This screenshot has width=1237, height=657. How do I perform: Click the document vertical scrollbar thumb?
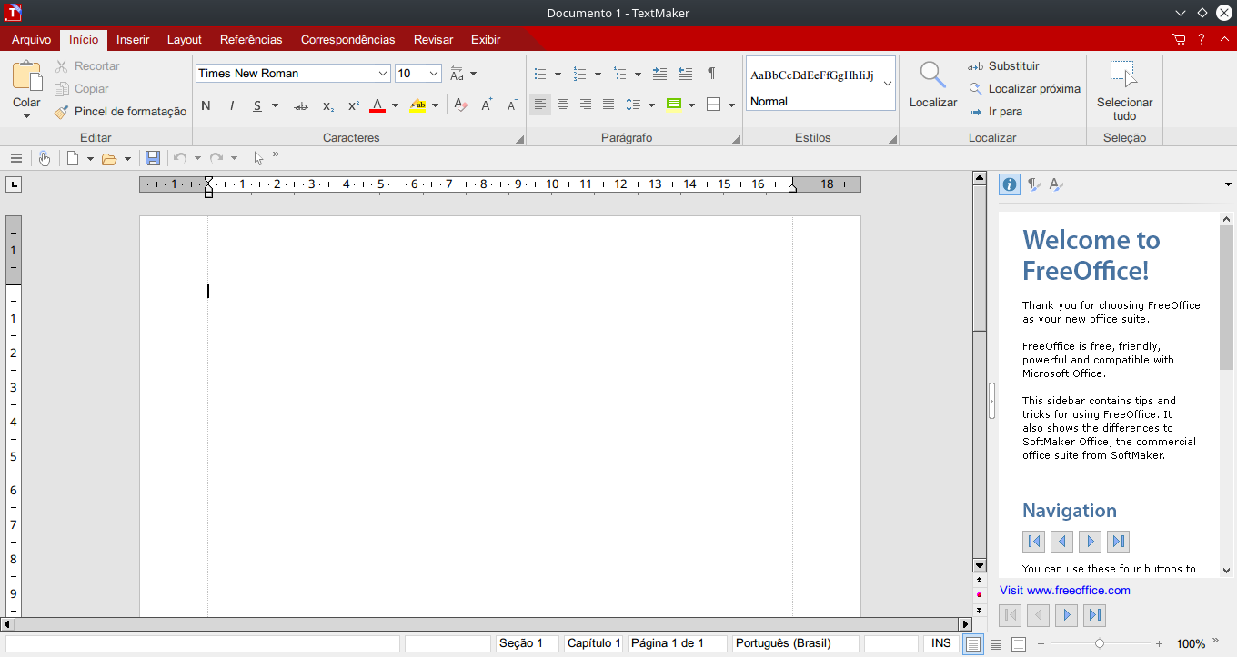tap(980, 258)
